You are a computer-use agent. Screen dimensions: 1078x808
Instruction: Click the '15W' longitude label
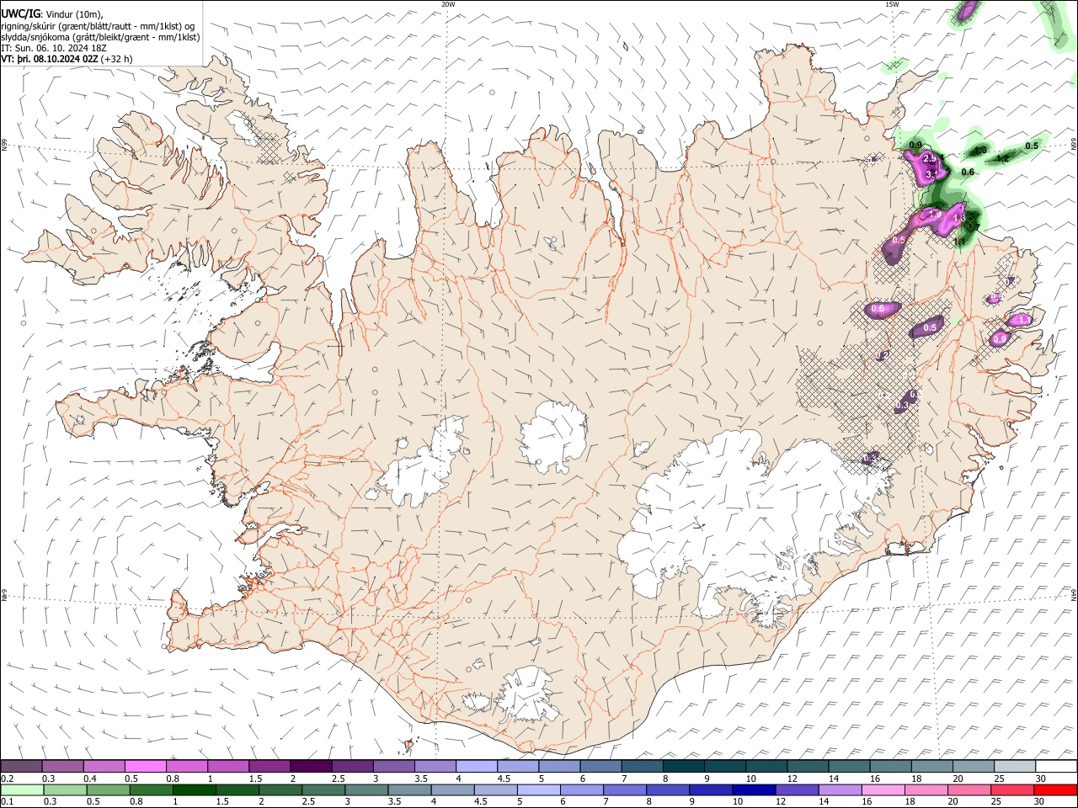[x=892, y=4]
